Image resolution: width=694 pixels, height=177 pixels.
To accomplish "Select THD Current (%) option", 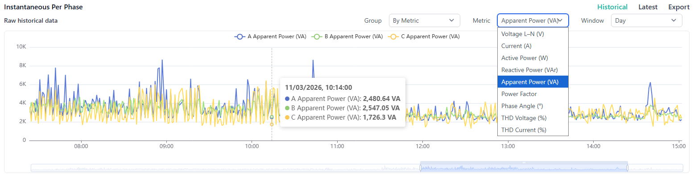I will [x=533, y=130].
